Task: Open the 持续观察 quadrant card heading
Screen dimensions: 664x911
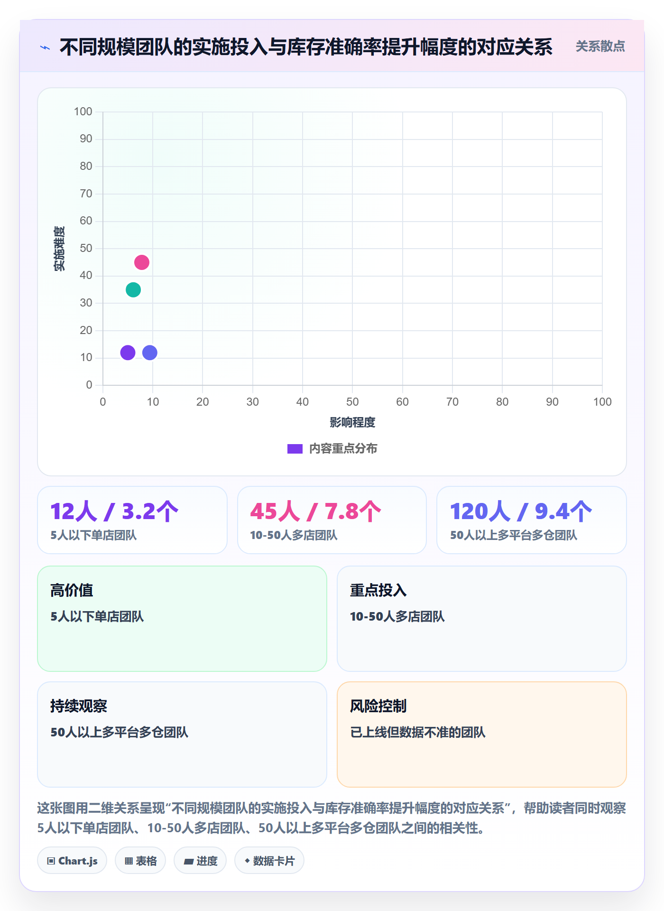Action: [x=79, y=706]
